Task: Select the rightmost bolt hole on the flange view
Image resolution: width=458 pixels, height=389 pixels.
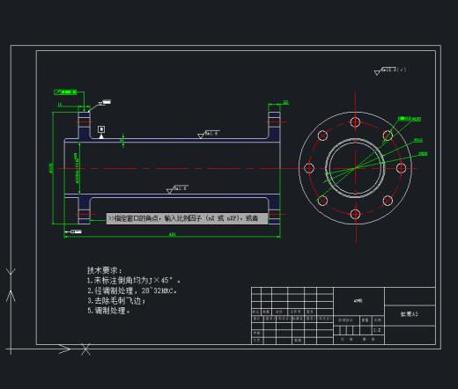Action: [x=401, y=168]
